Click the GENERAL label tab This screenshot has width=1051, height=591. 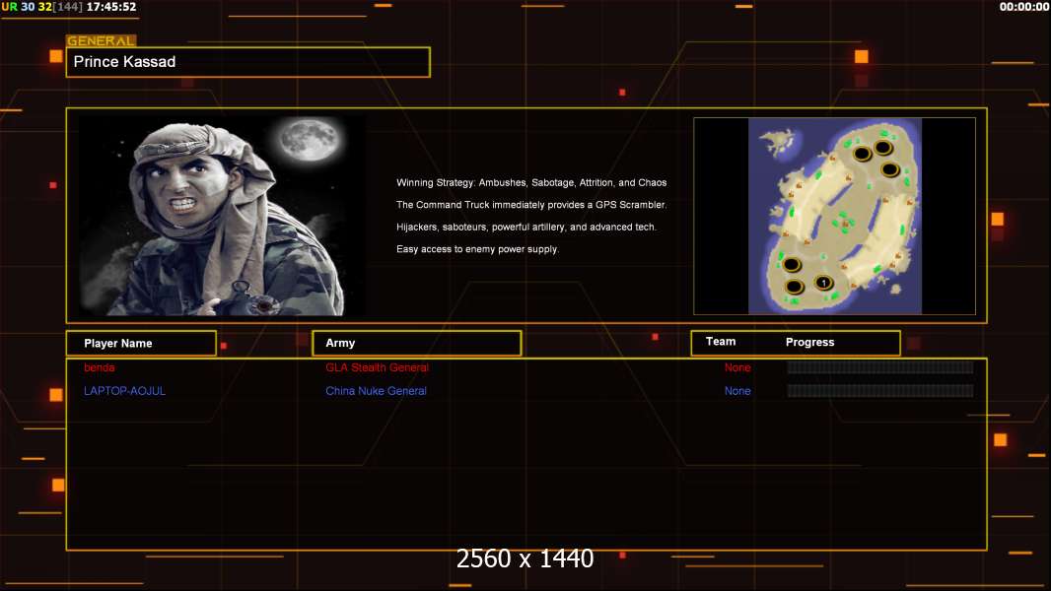click(x=101, y=41)
